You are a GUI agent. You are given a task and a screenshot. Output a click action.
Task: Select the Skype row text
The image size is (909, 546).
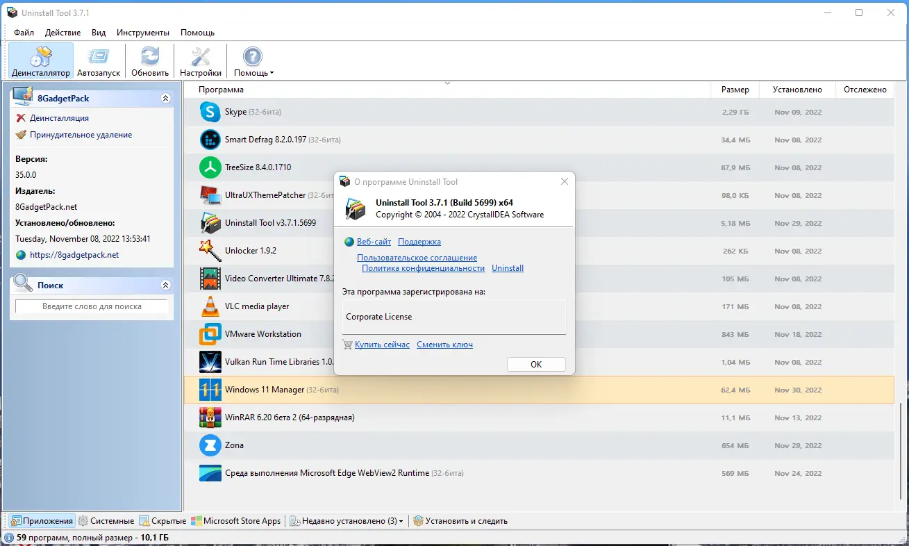[253, 112]
